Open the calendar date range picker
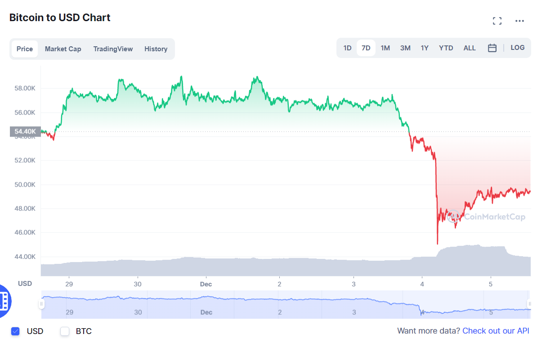Screen dimensions: 546x343 pos(492,48)
